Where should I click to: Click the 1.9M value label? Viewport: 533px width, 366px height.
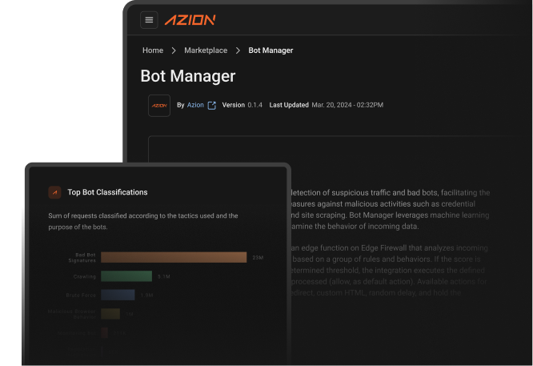tap(146, 296)
